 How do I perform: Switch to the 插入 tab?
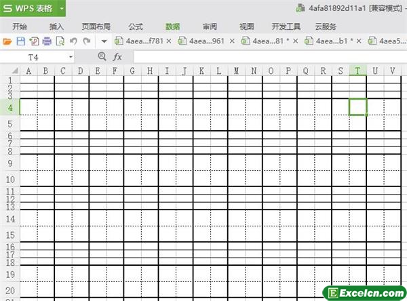point(56,26)
